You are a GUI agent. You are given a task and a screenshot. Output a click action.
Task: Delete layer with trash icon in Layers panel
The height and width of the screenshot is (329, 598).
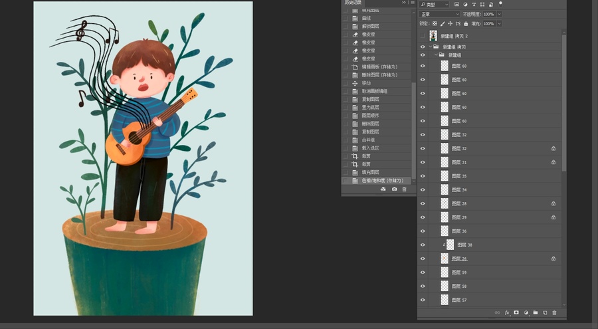(x=555, y=312)
